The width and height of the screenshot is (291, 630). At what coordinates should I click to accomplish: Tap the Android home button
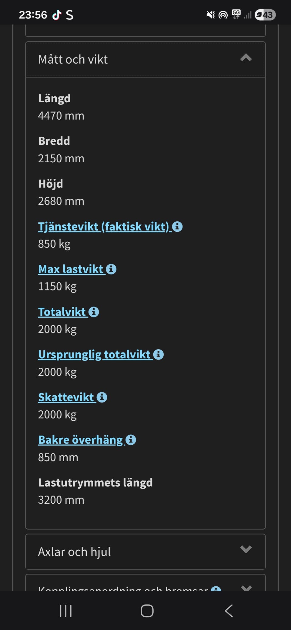pos(147,611)
